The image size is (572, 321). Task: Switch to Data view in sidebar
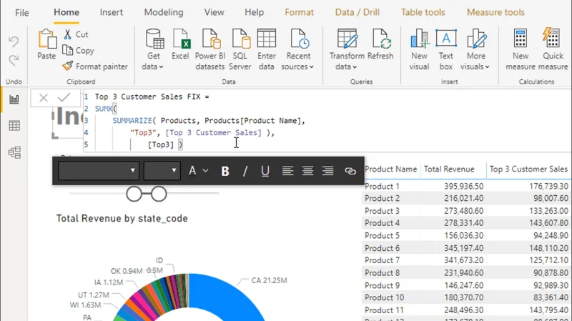[x=14, y=126]
